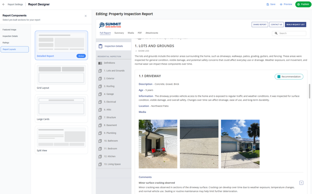Image resolution: width=312 pixels, height=194 pixels.
Task: Switch to the Summary tab
Action: coord(119,33)
